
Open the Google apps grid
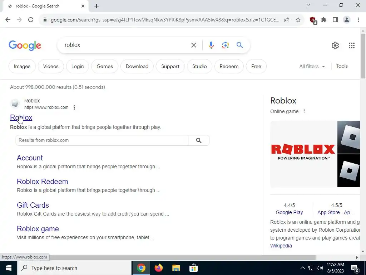[x=352, y=45]
